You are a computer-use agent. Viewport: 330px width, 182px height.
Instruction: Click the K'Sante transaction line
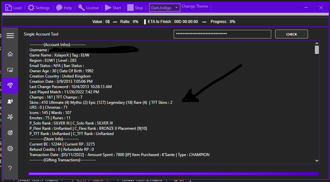point(120,155)
